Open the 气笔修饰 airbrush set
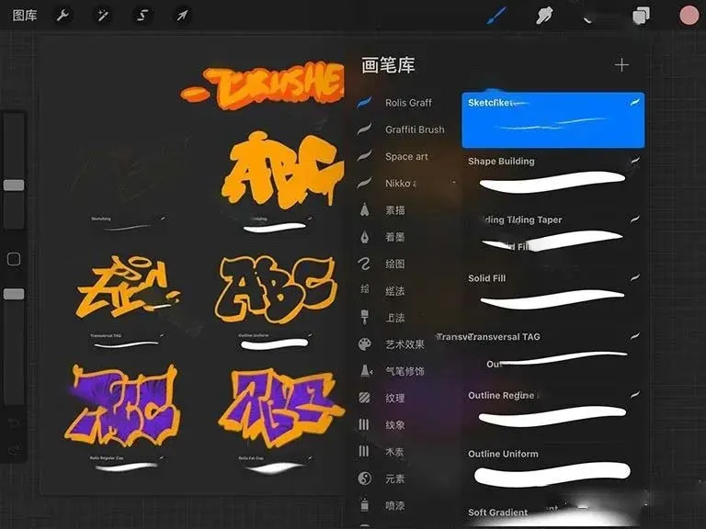Image resolution: width=706 pixels, height=529 pixels. tap(404, 372)
